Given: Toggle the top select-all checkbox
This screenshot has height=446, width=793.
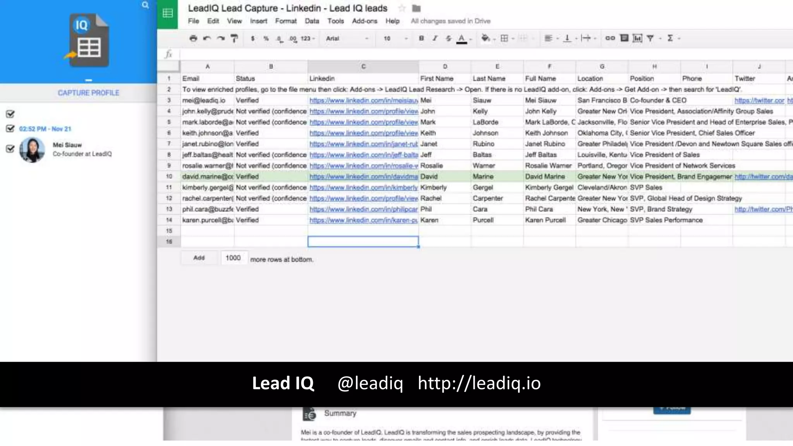Looking at the screenshot, I should 10,114.
